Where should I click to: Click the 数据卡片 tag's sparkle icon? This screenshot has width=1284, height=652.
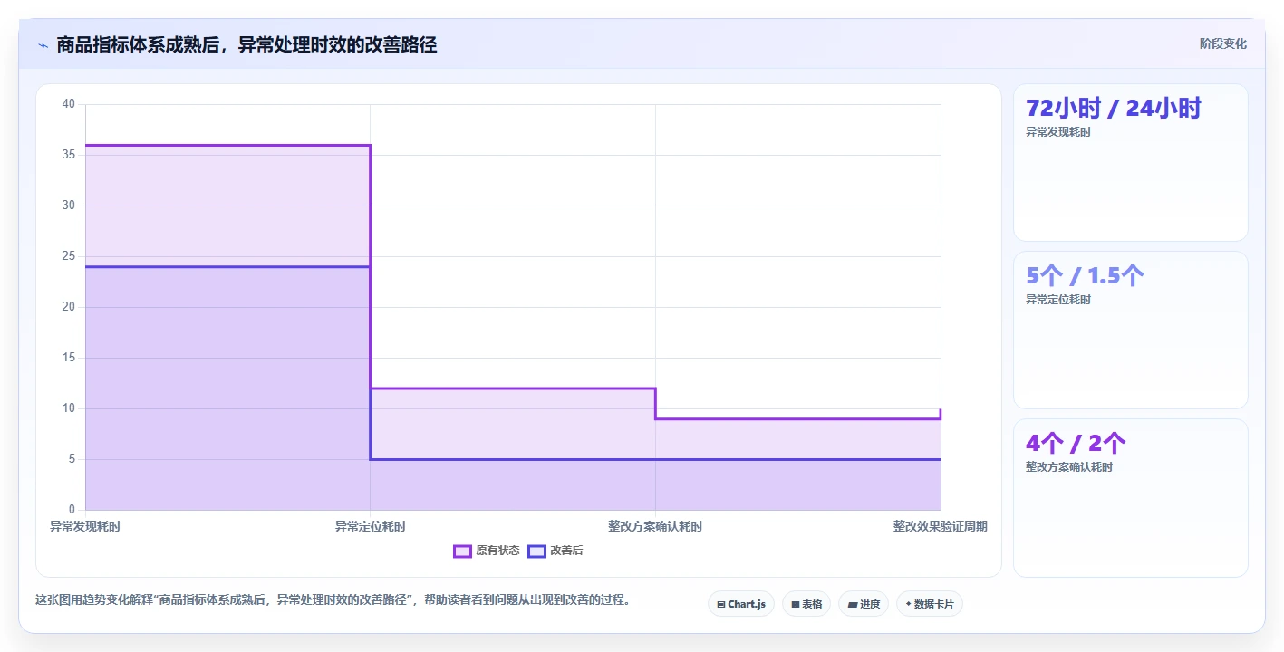(908, 603)
